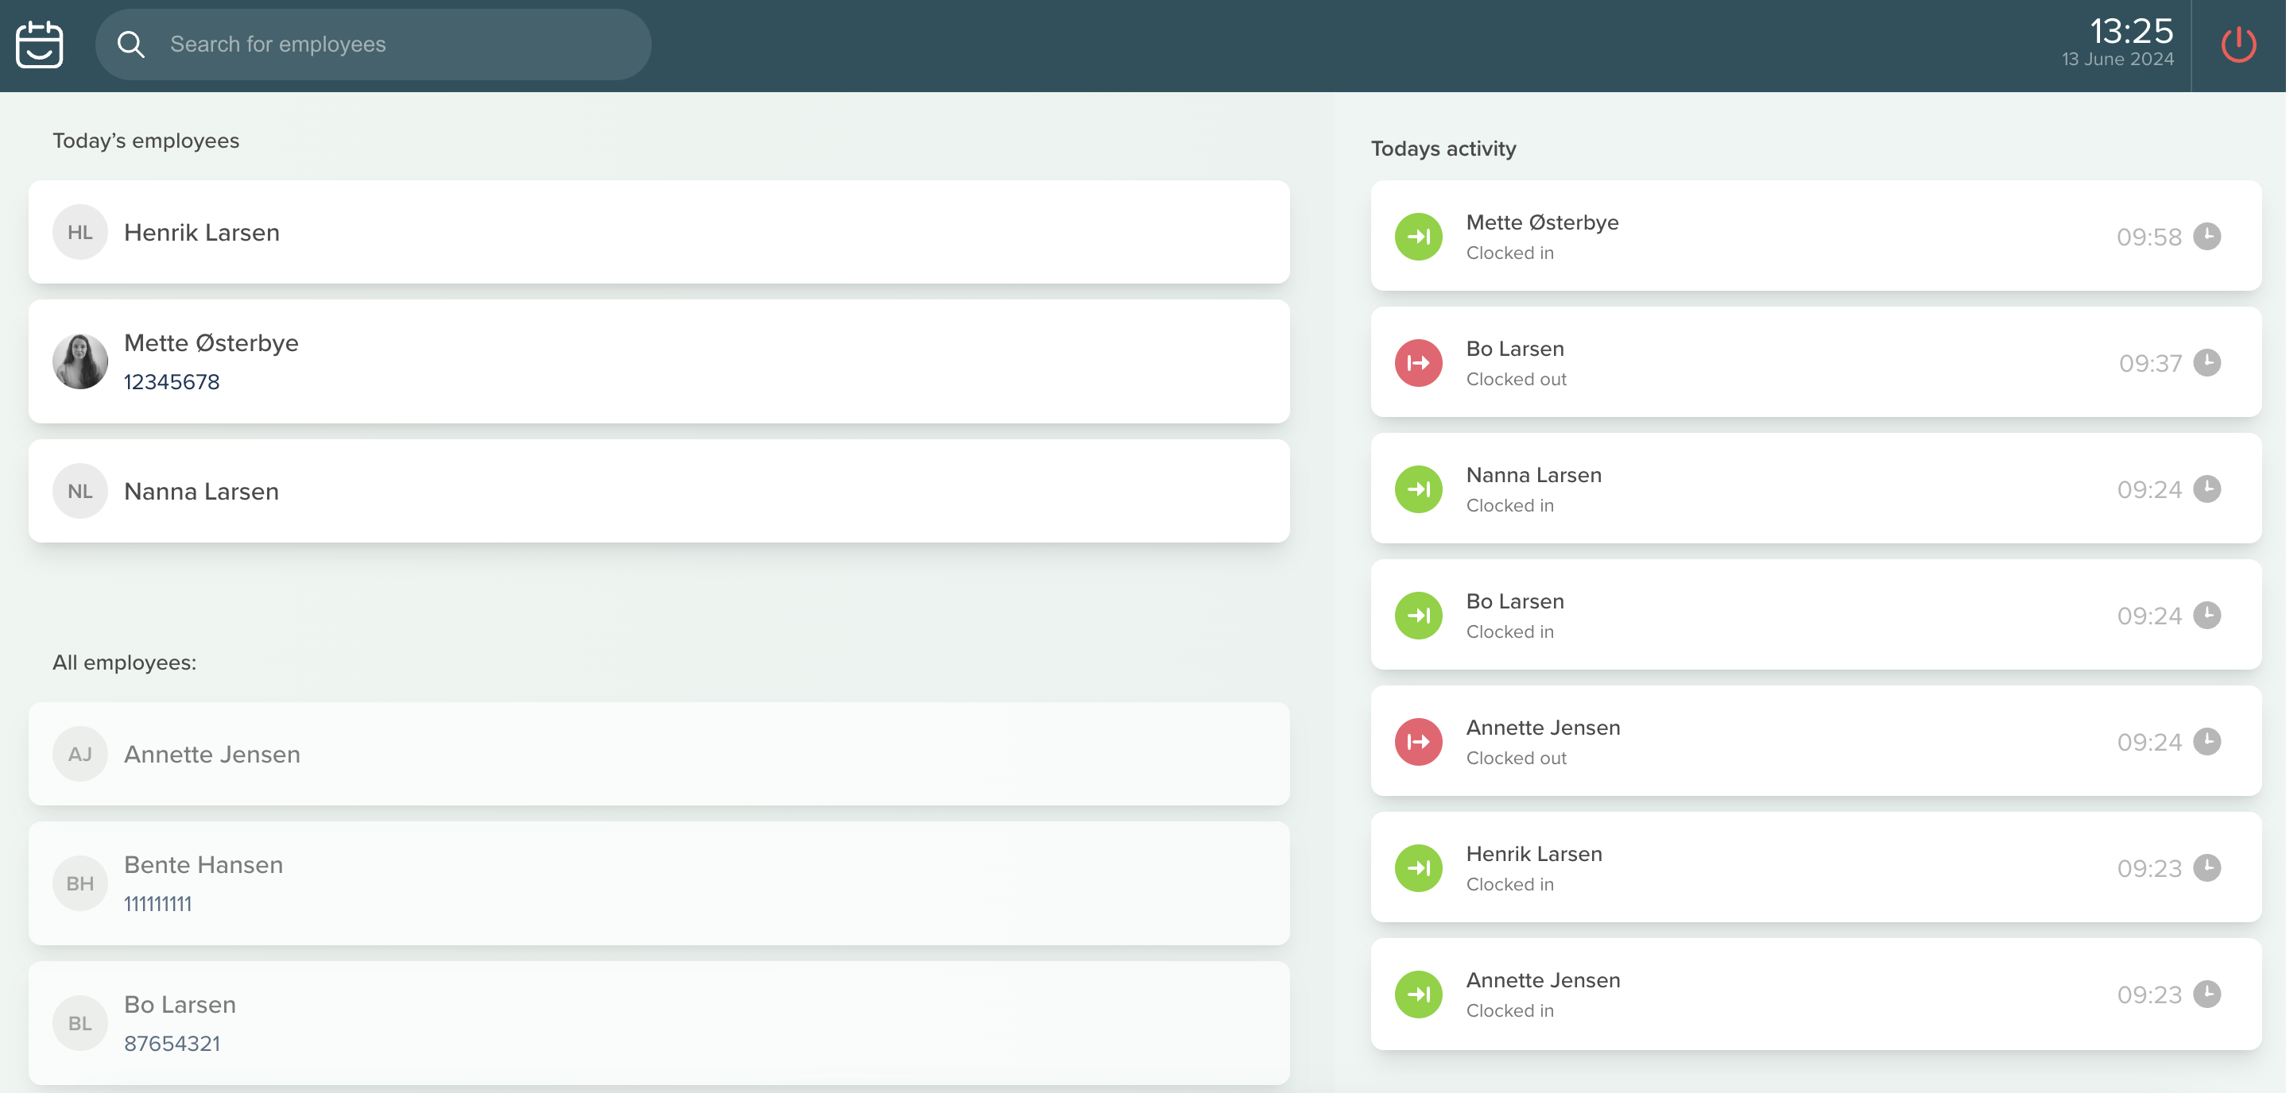The width and height of the screenshot is (2286, 1093).
Task: Open Annette Jensen's entry in all employees
Action: click(x=658, y=754)
